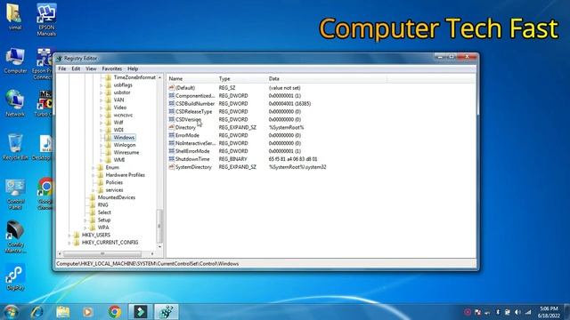Click the taskbar clock showing 5:06 PM

click(549, 312)
